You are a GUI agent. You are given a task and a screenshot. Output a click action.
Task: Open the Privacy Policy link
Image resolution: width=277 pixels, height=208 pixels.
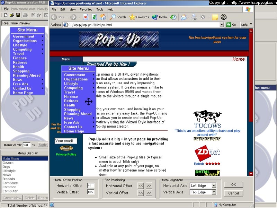(x=66, y=154)
